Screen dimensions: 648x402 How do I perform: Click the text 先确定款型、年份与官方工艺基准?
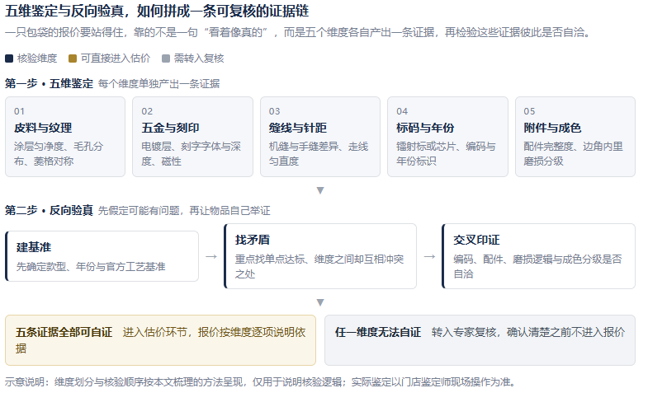click(91, 267)
